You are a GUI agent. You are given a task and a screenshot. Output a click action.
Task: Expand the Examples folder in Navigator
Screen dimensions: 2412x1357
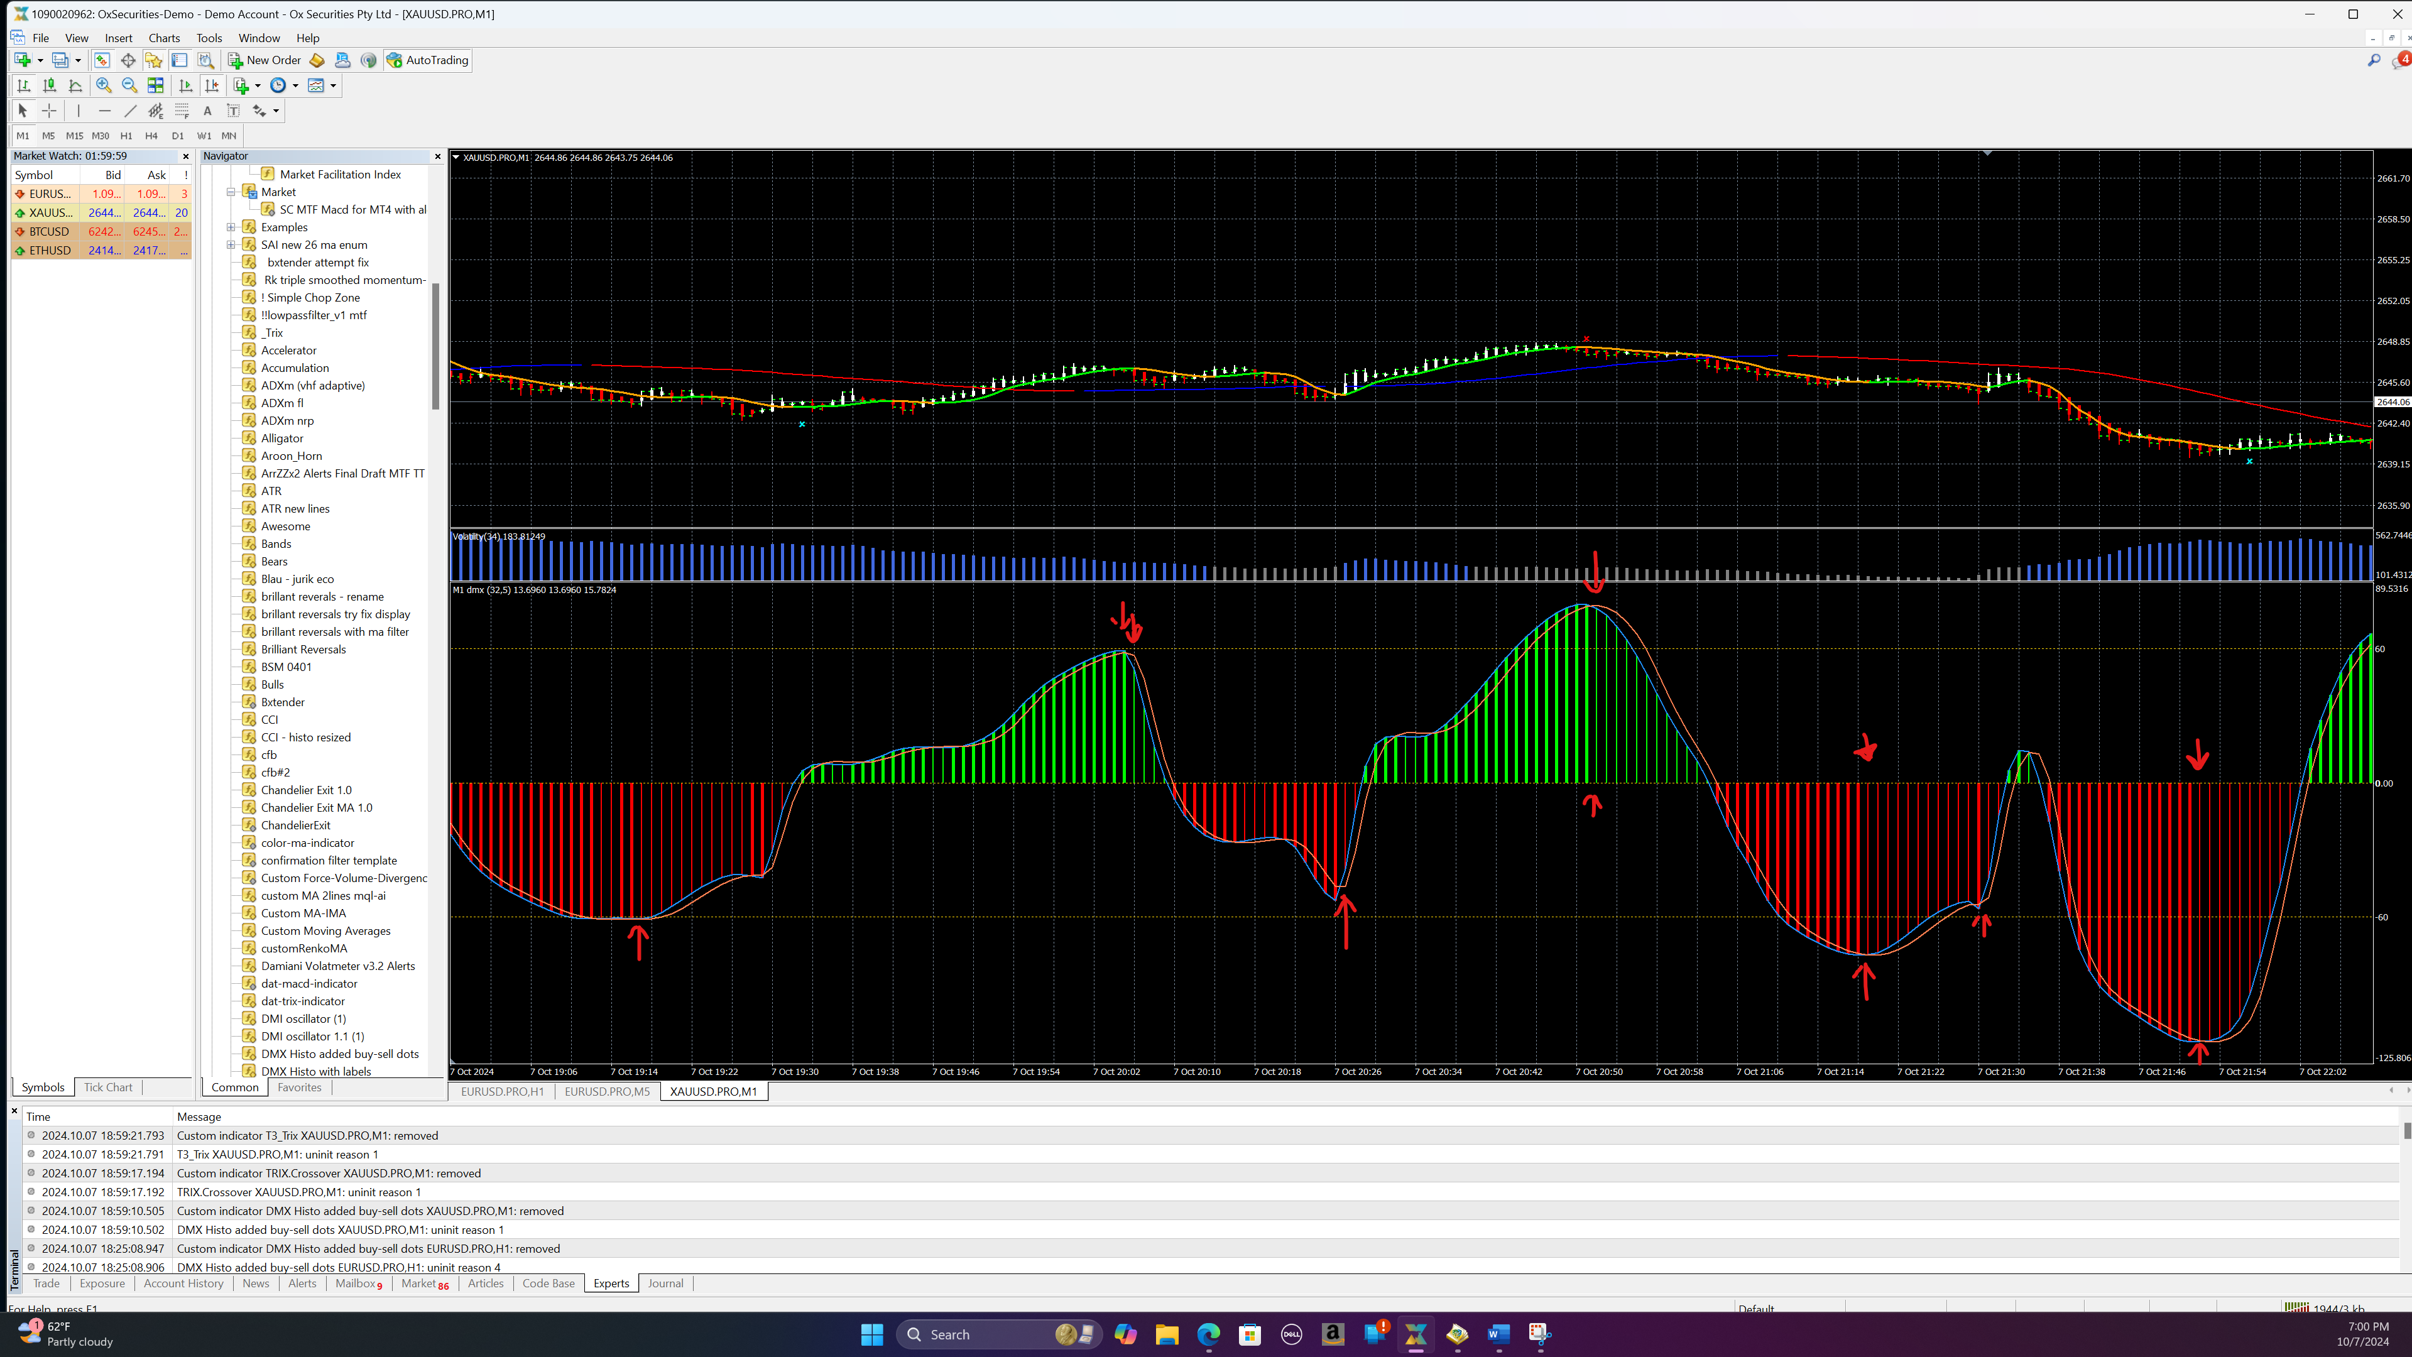pyautogui.click(x=231, y=227)
